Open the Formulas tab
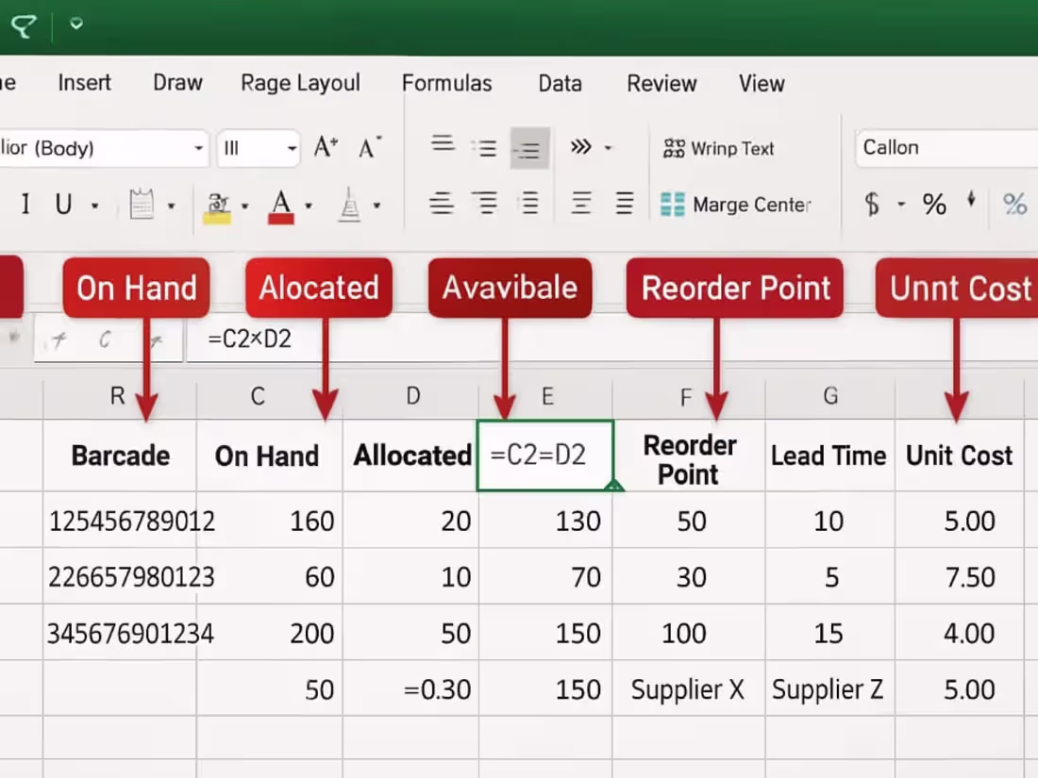The height and width of the screenshot is (778, 1038). pyautogui.click(x=447, y=83)
